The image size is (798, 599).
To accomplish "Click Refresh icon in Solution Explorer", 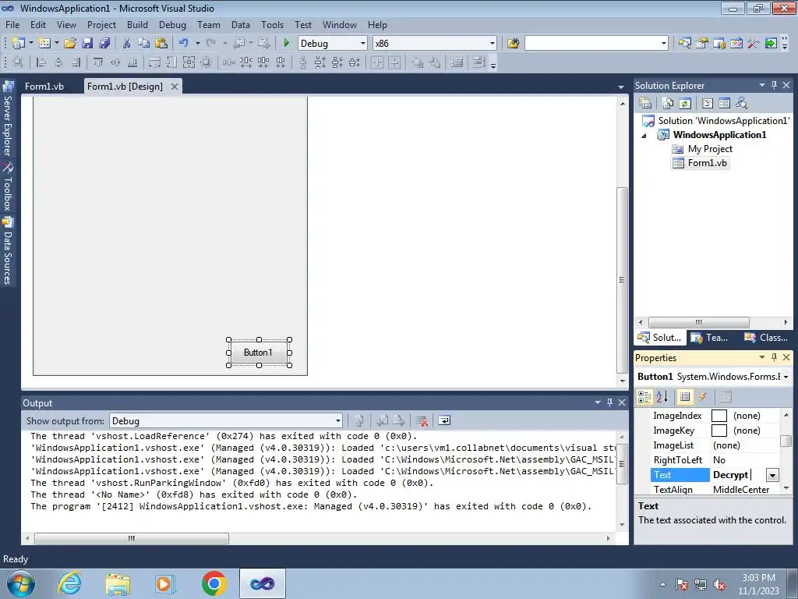I will (x=685, y=104).
